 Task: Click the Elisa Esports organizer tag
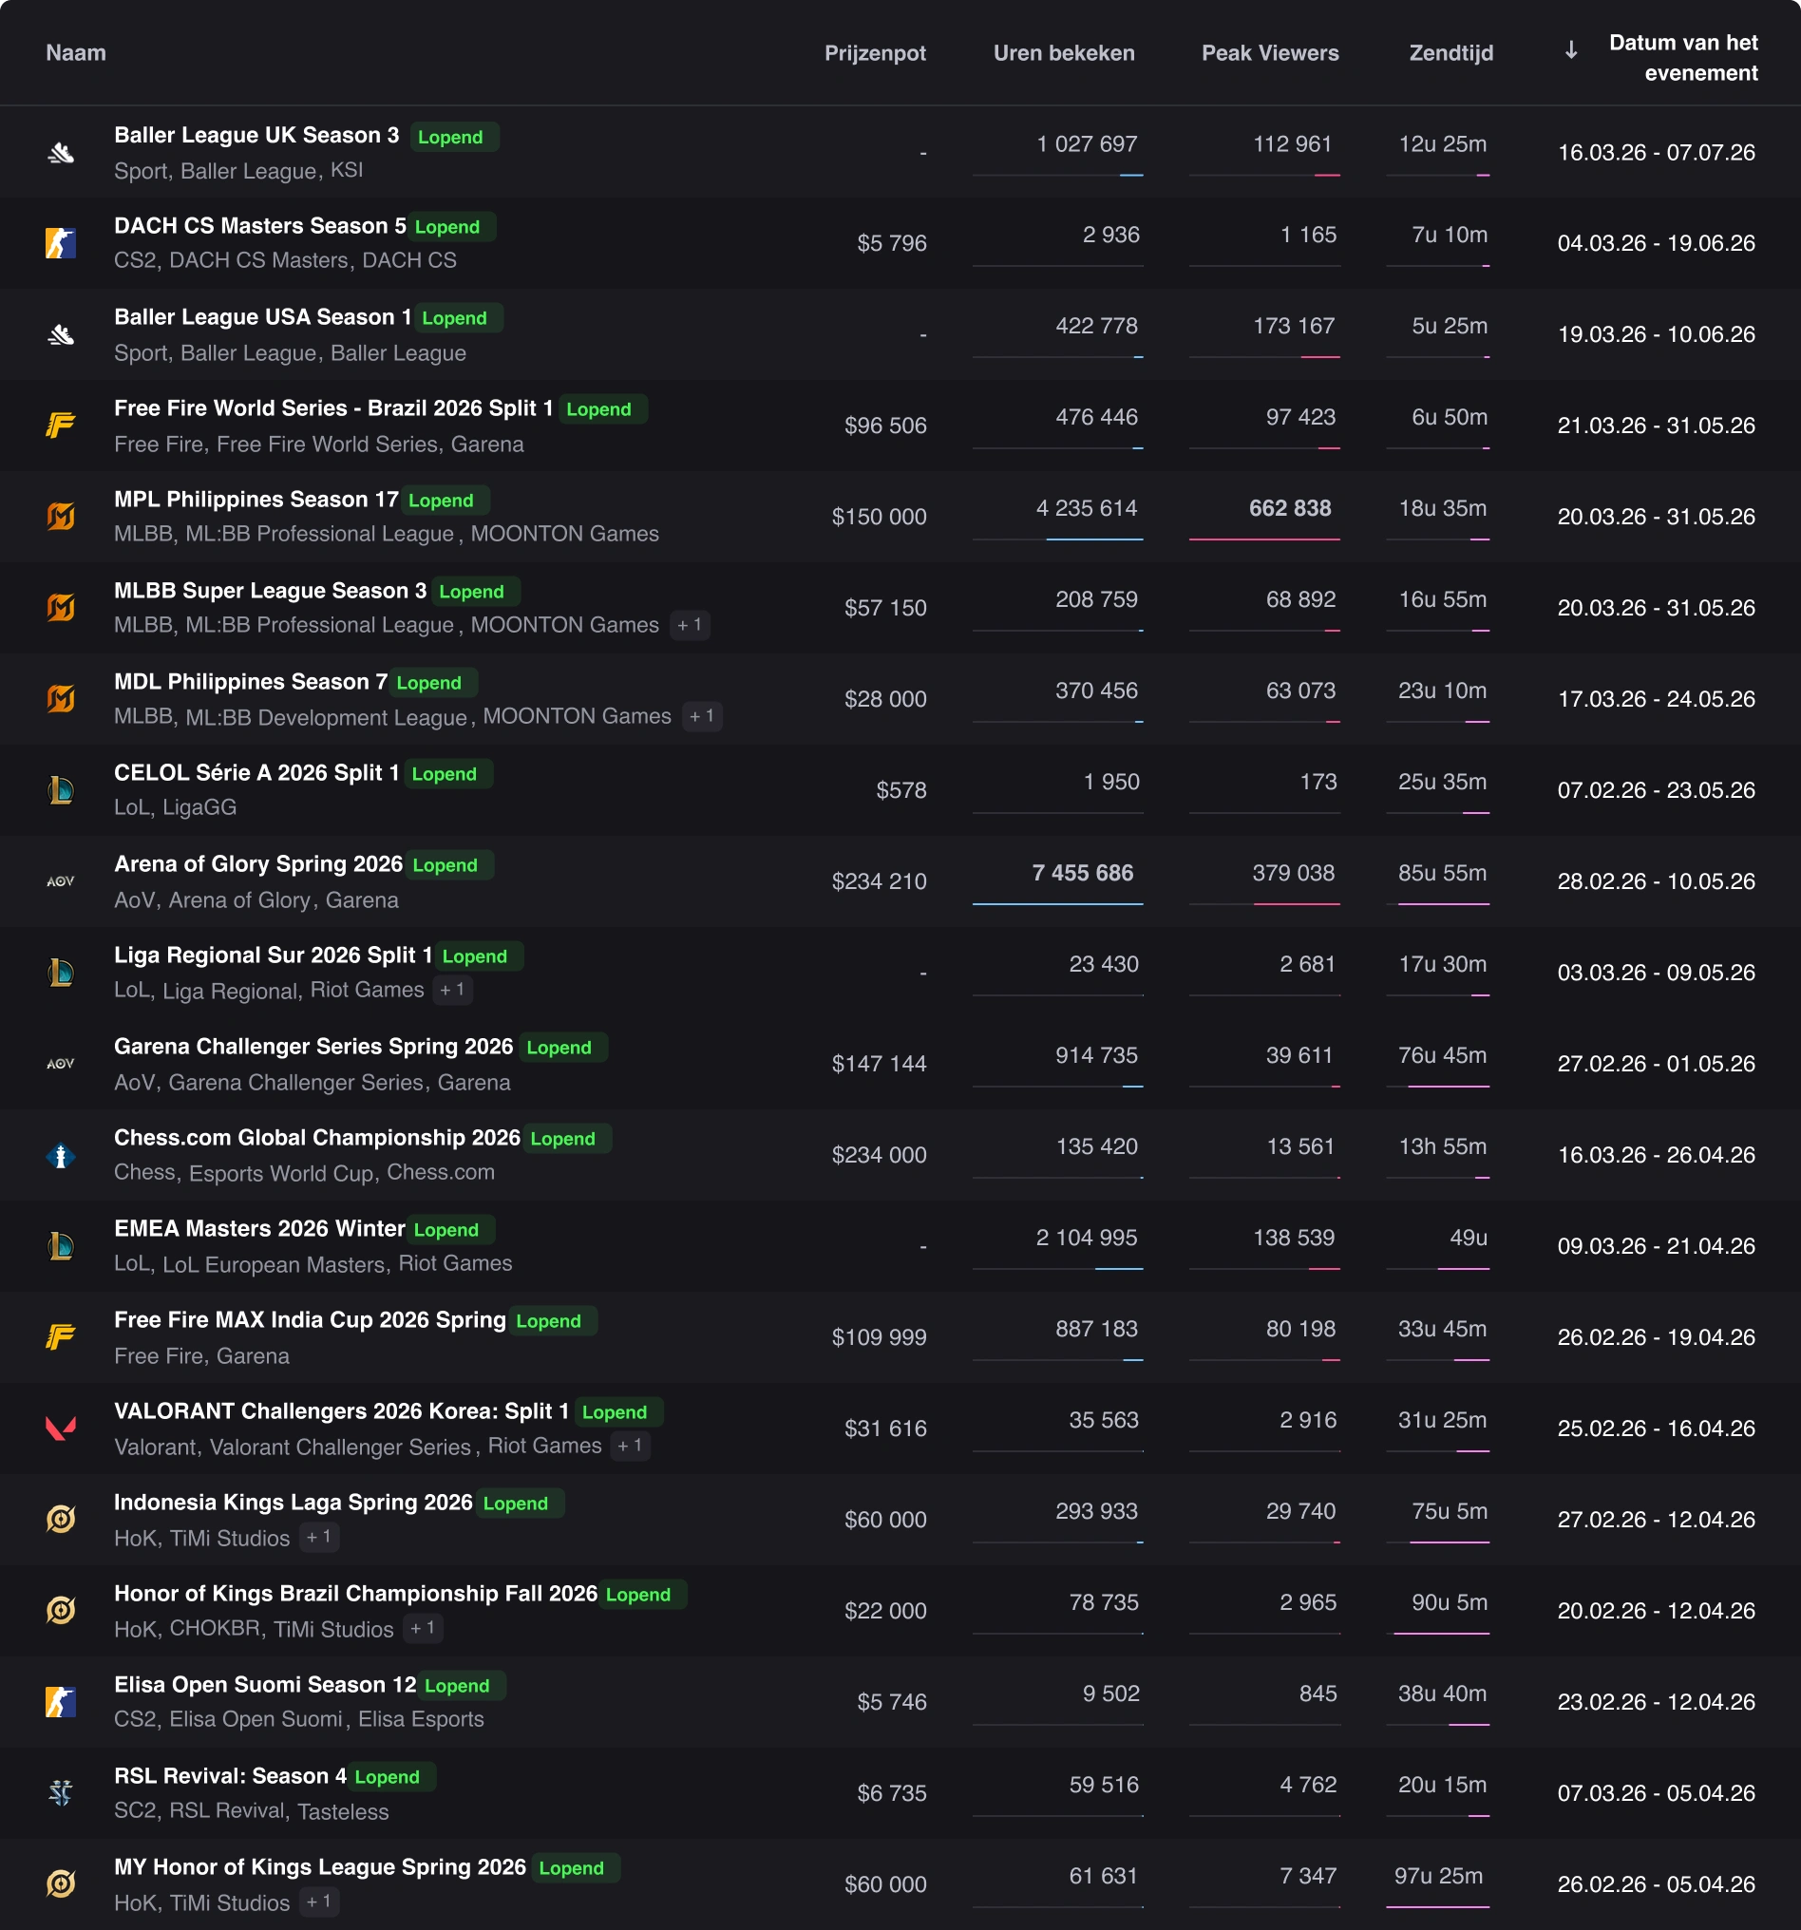click(x=422, y=1719)
